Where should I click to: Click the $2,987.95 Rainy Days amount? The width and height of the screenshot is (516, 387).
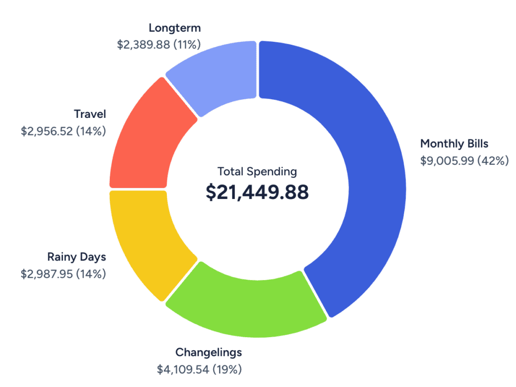(x=46, y=274)
